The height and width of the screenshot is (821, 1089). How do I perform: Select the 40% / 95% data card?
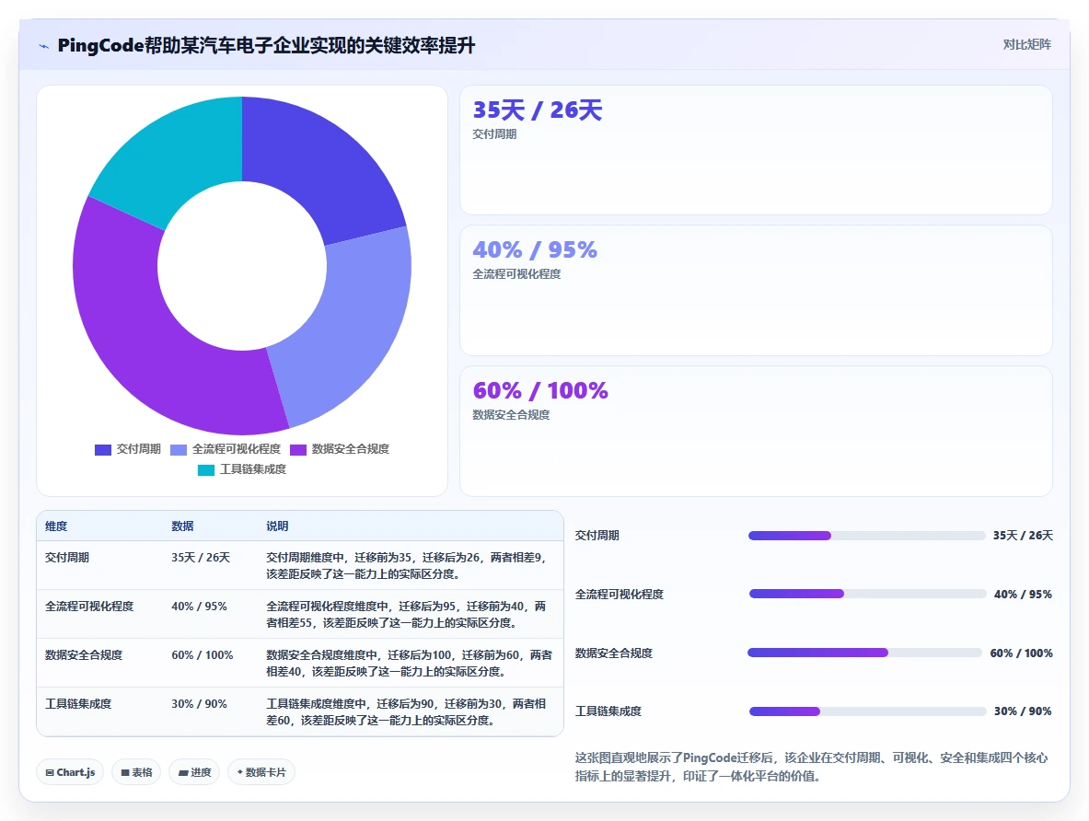(x=756, y=290)
